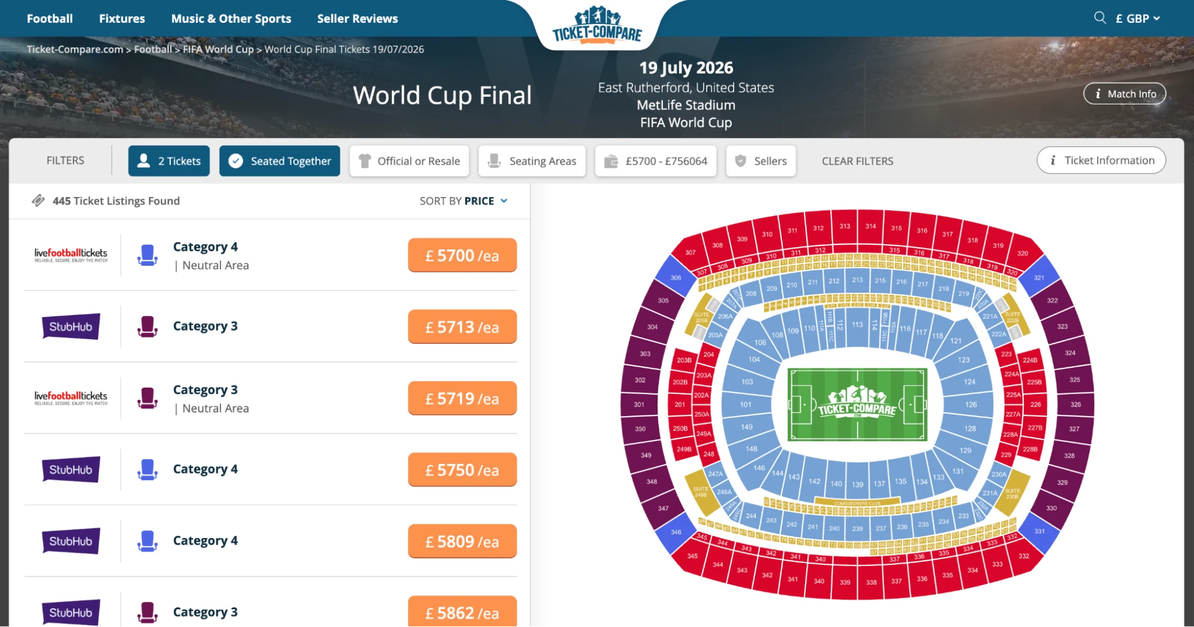
Task: Enable the Official or Resale filter
Action: tap(409, 161)
